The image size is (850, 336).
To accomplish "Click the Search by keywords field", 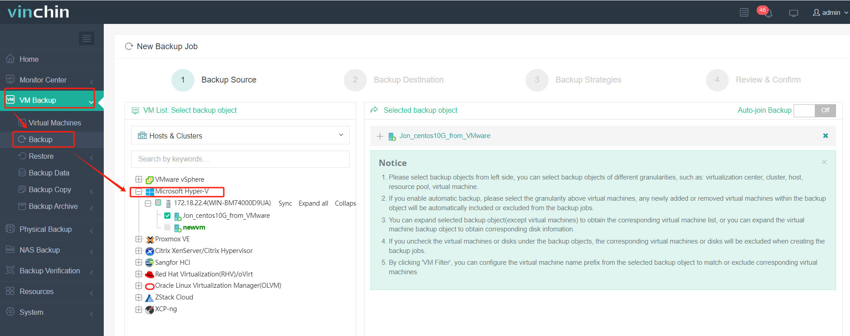I will pyautogui.click(x=240, y=159).
